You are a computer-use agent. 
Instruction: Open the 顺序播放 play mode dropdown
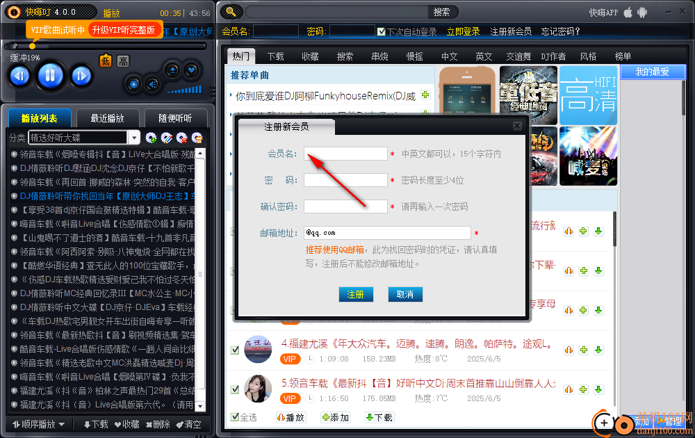pyautogui.click(x=38, y=424)
